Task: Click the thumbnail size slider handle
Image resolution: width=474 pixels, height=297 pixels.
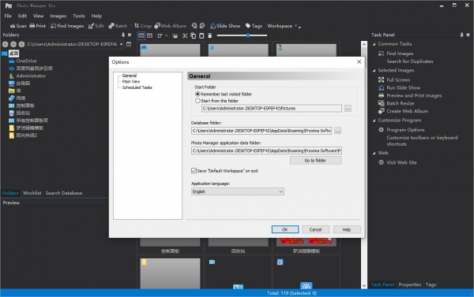Action: (x=248, y=35)
